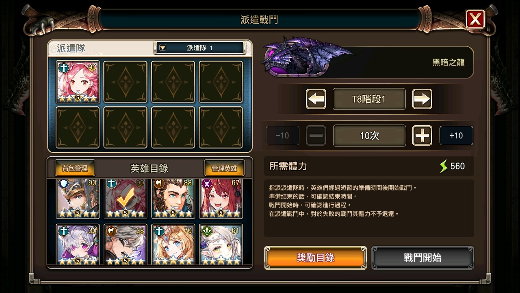Click the right arrow stage selector

pyautogui.click(x=422, y=99)
